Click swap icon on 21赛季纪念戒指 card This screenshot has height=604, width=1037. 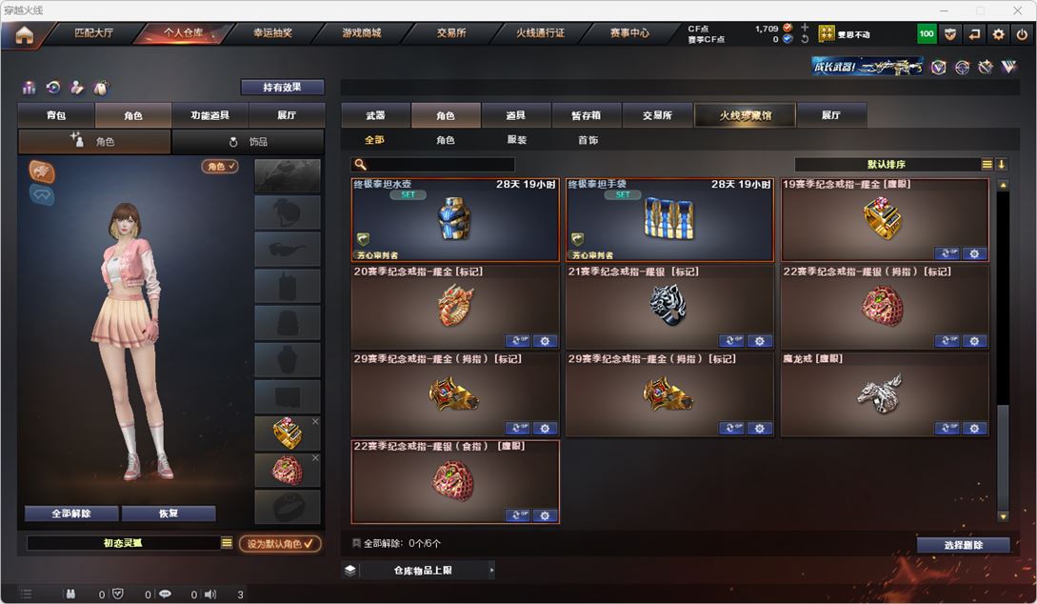(731, 341)
